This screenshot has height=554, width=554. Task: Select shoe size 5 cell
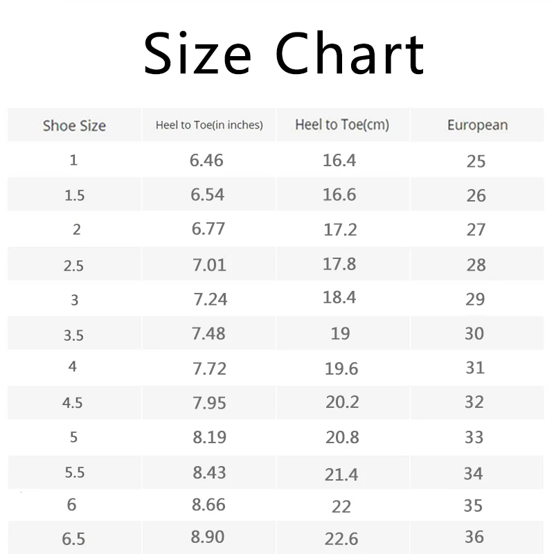coord(73,438)
